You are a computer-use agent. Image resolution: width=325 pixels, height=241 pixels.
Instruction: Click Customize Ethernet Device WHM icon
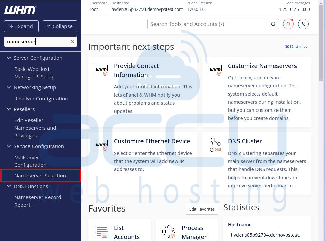pyautogui.click(x=101, y=145)
